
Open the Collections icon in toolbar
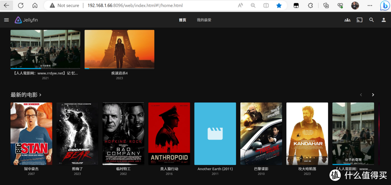(326, 5)
